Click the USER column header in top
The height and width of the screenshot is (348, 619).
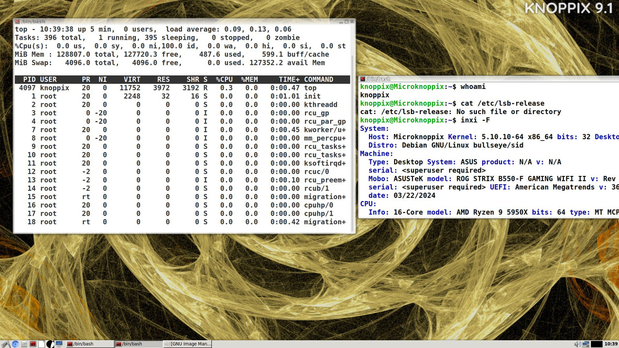(x=48, y=79)
